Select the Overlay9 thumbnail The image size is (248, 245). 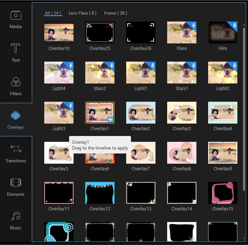point(223,153)
